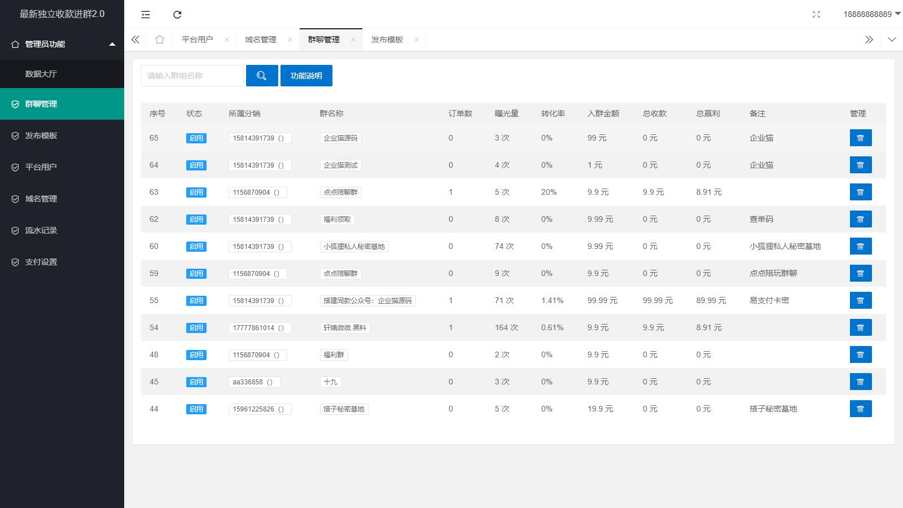Screen dimensions: 903x508
Task: Delete row 65 with trash icon
Action: (x=860, y=138)
